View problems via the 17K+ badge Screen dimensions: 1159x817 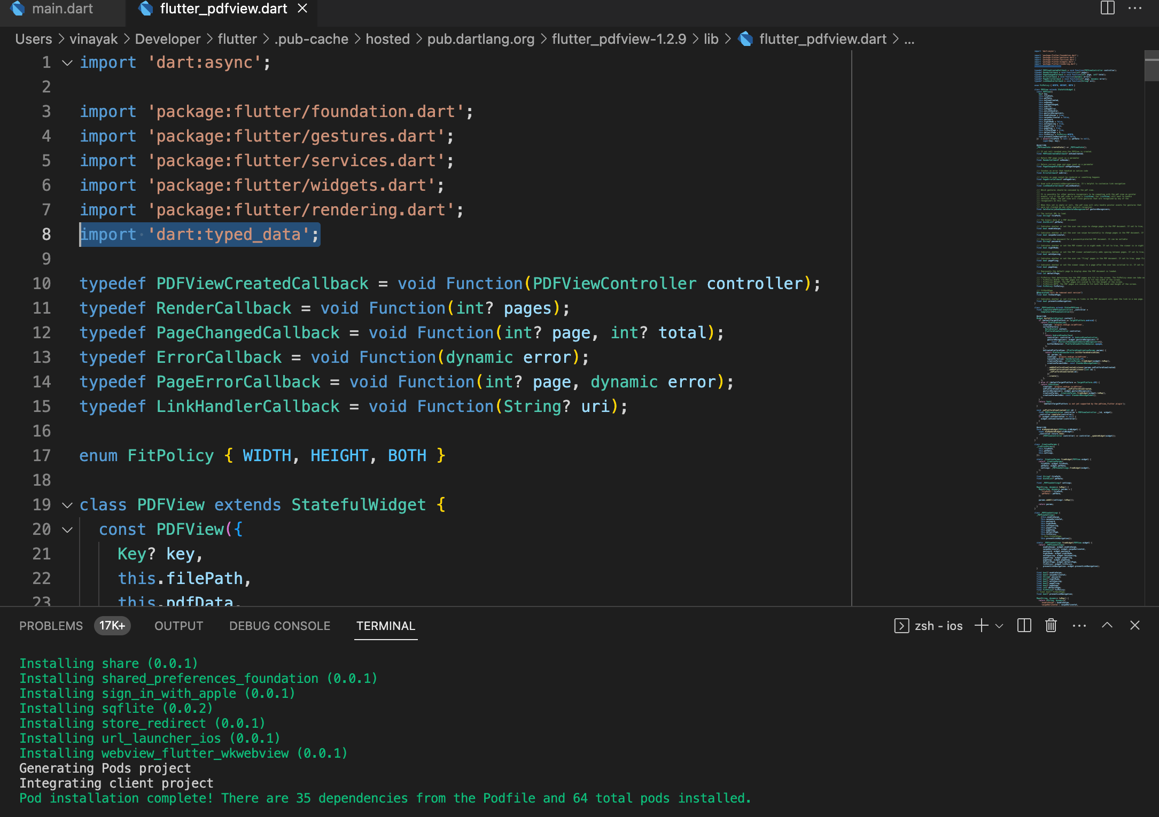point(112,625)
